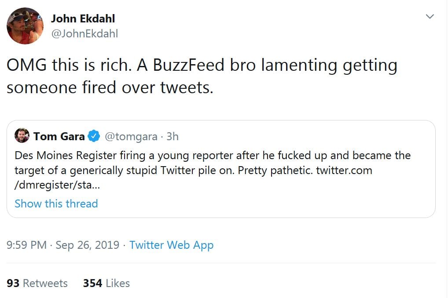Image resolution: width=448 pixels, height=298 pixels.
Task: Click John Ekdahl's profile avatar photo
Action: pos(25,26)
